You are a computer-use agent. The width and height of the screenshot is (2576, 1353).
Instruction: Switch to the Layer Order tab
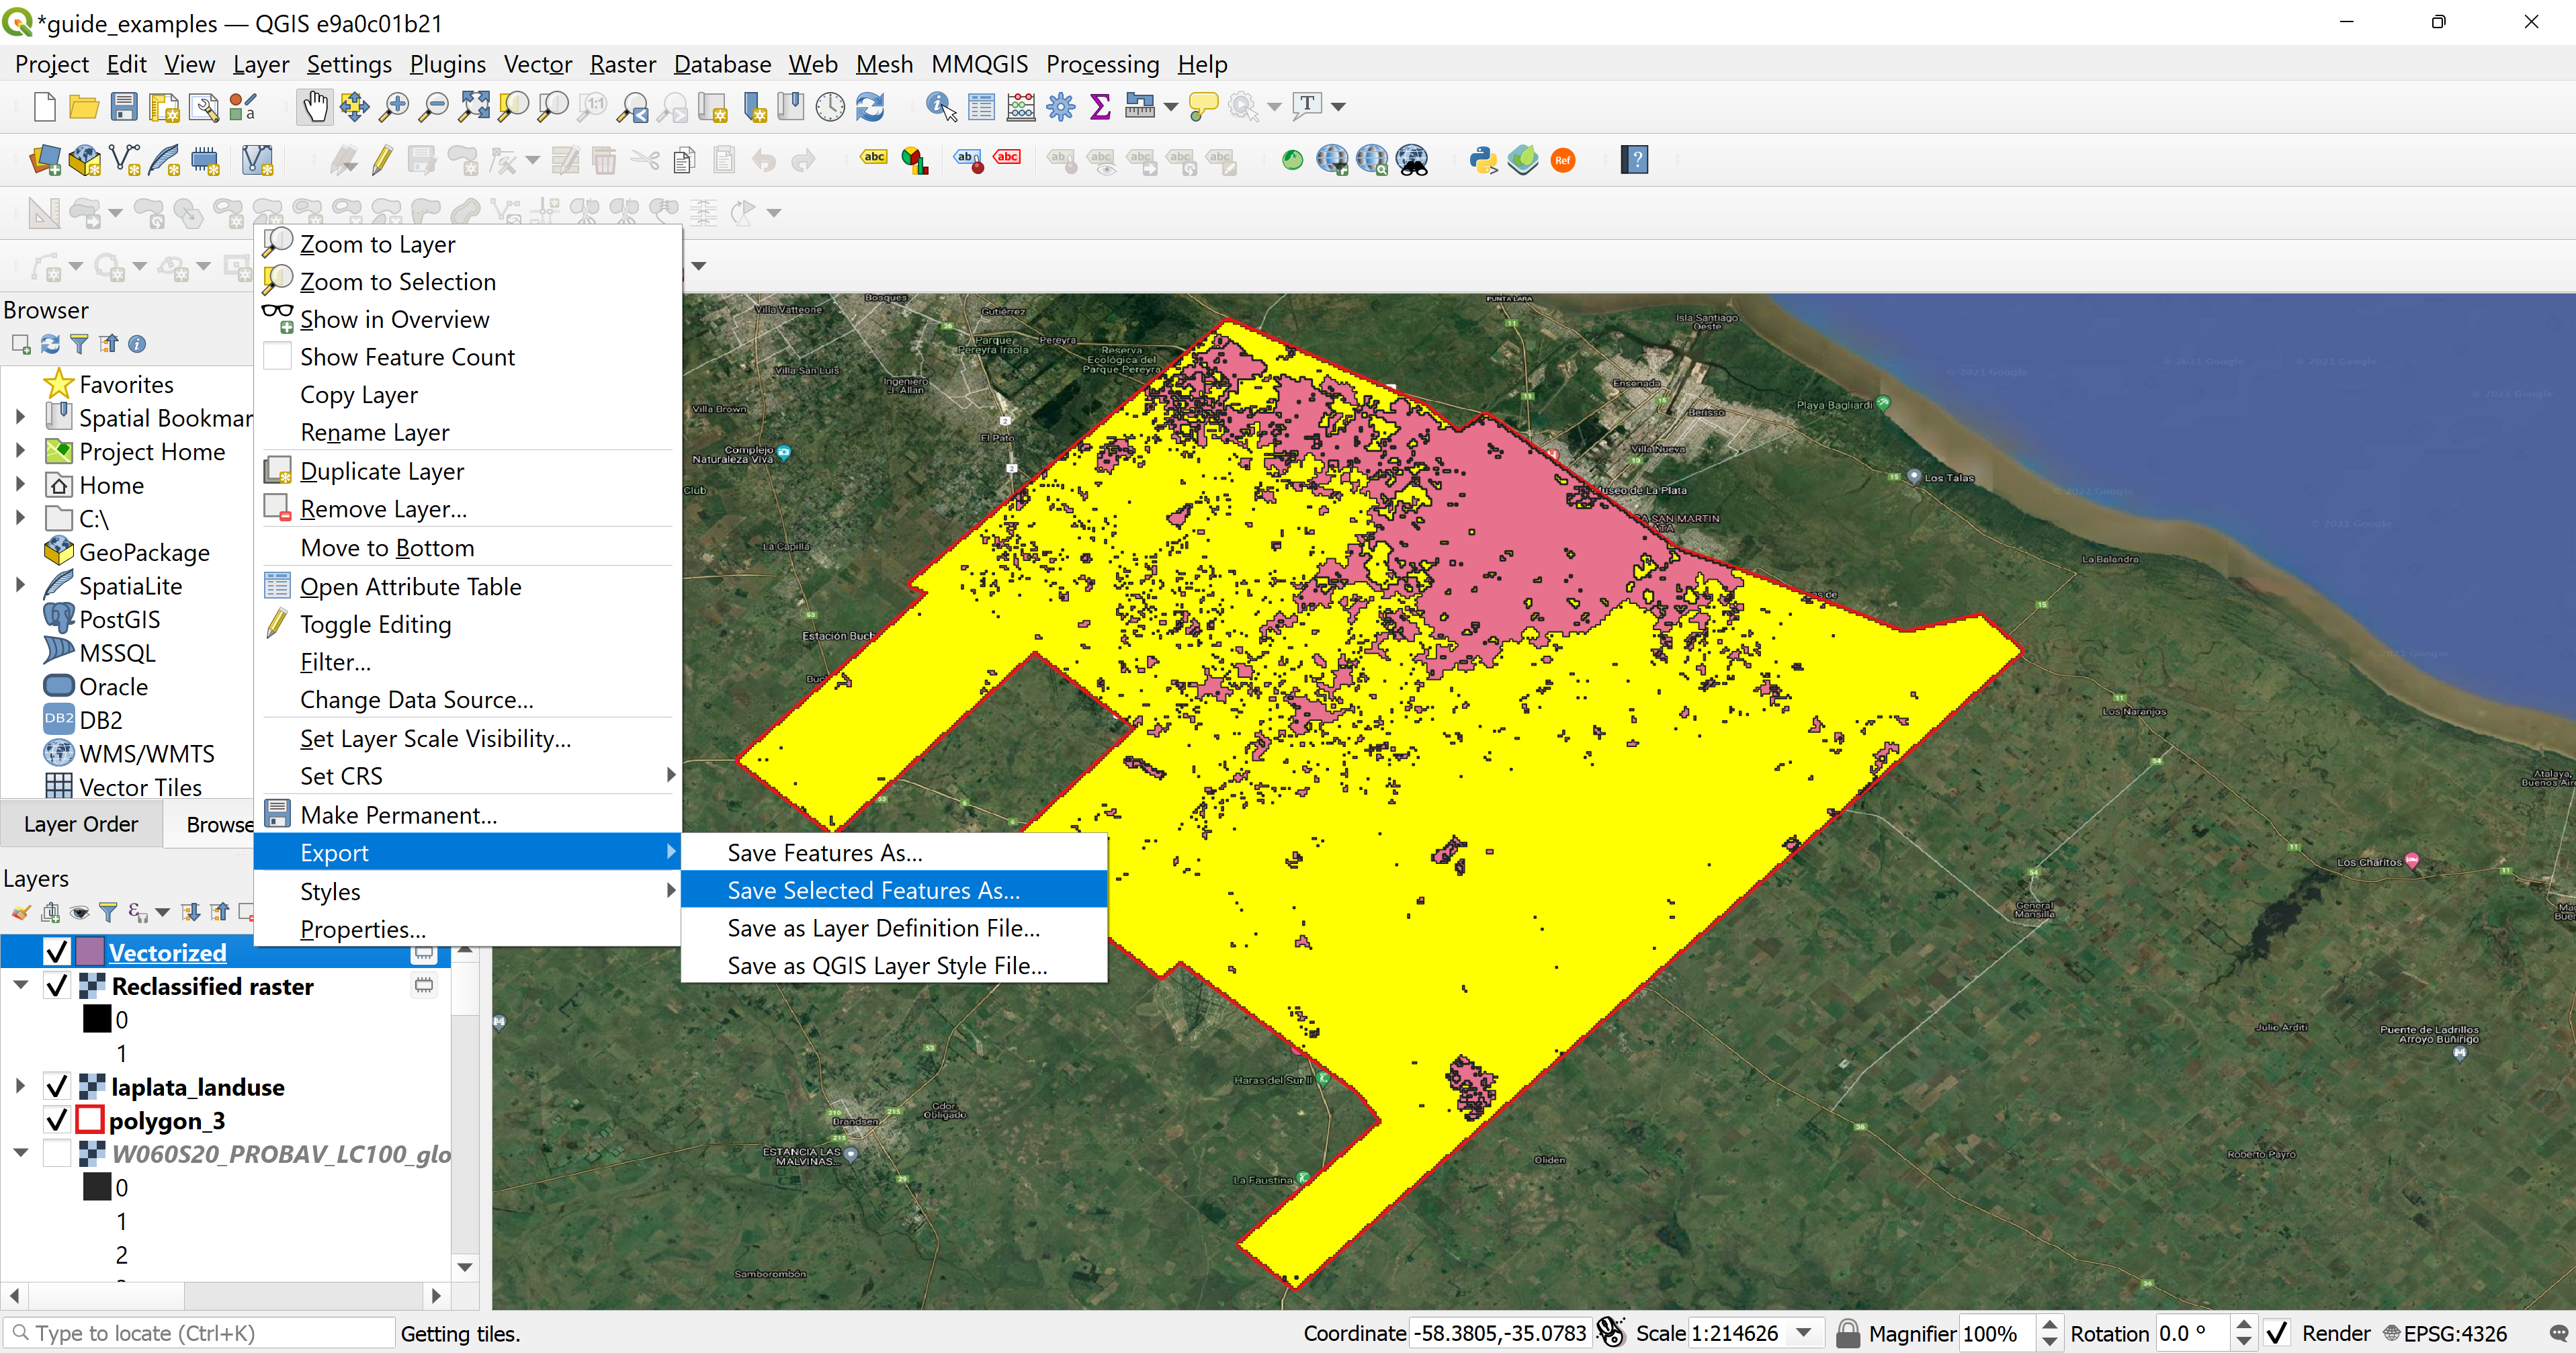(x=81, y=824)
